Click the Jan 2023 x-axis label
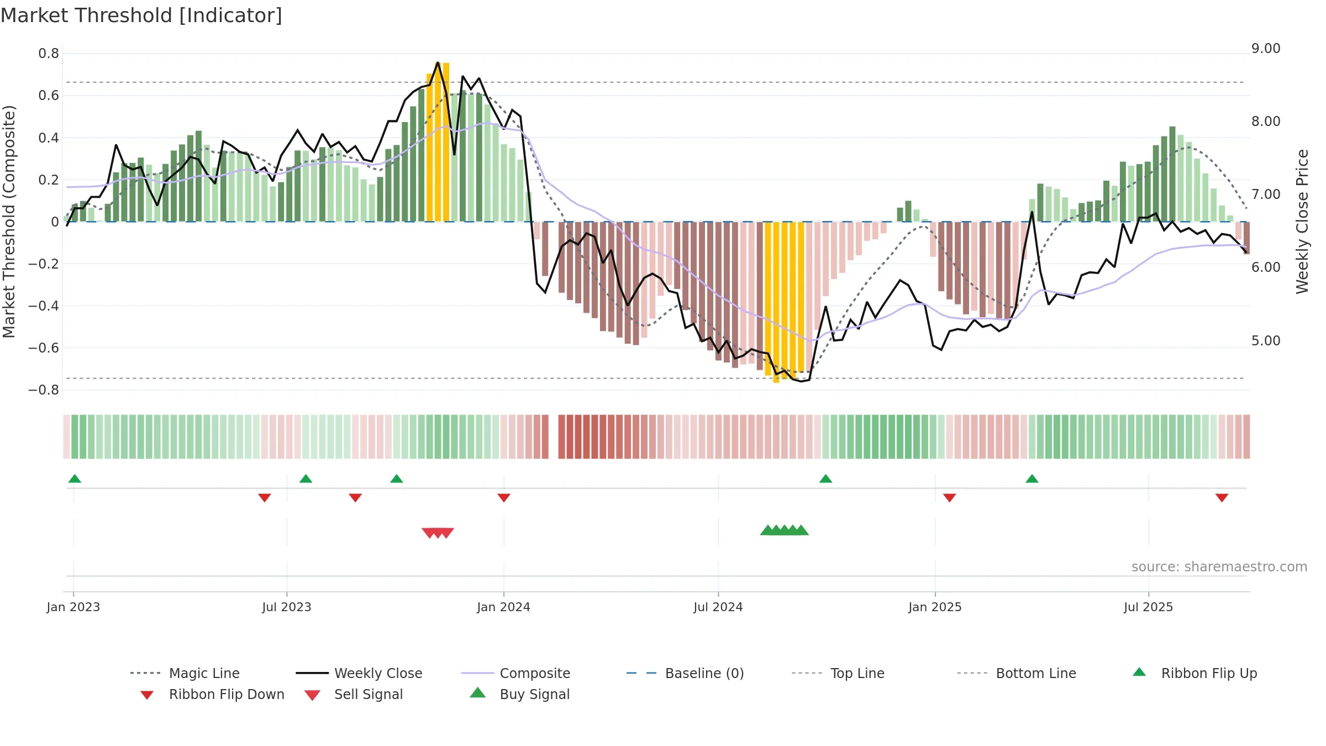This screenshot has height=746, width=1326. 73,607
